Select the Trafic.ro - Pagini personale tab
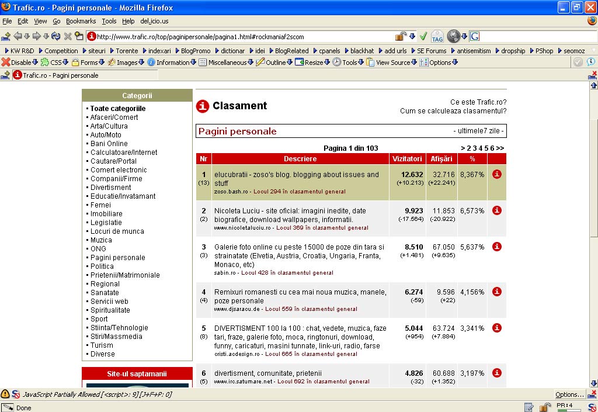The width and height of the screenshot is (598, 412). (x=85, y=75)
